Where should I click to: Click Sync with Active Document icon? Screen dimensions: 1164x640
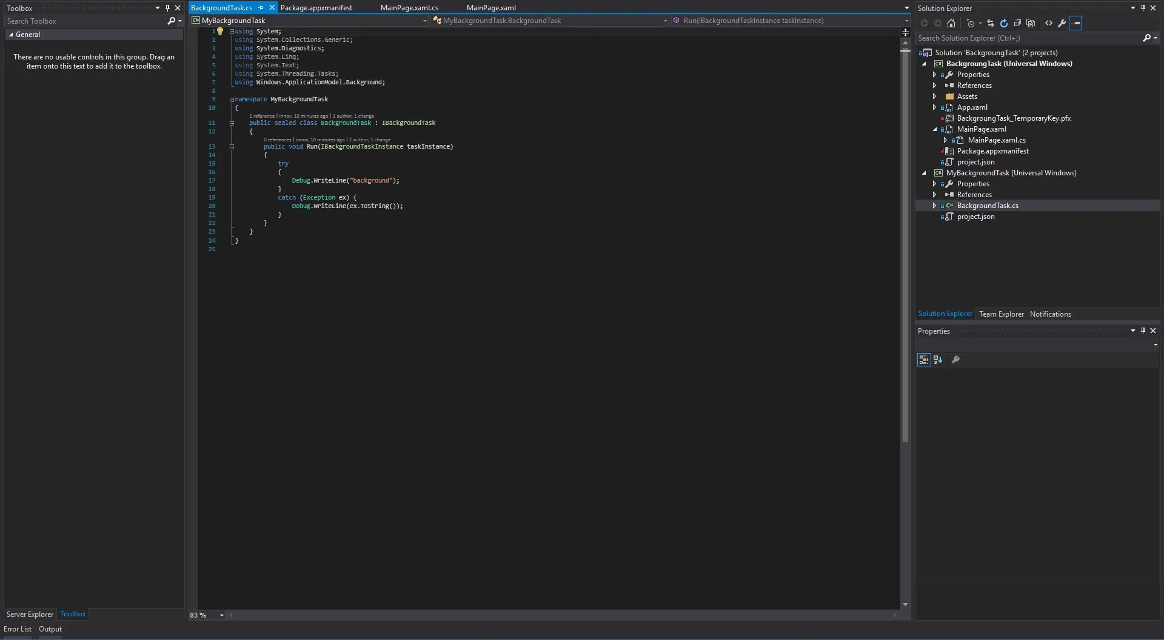(991, 23)
